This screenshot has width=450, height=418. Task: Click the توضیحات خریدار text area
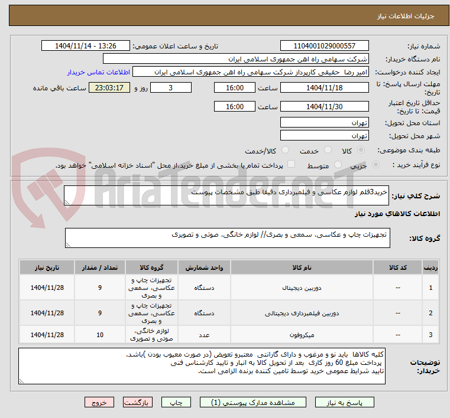(202, 366)
